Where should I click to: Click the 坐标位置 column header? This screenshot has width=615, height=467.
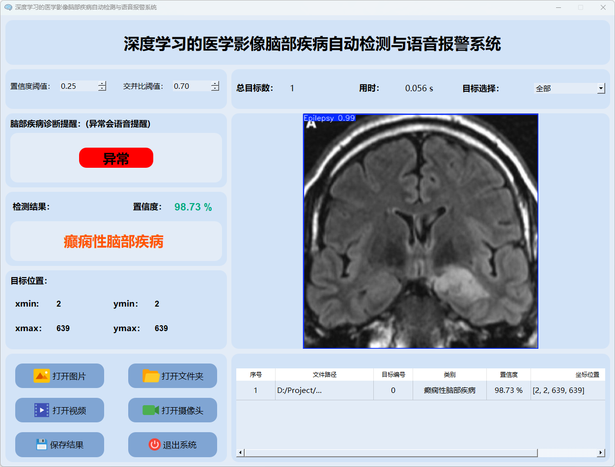click(x=568, y=374)
